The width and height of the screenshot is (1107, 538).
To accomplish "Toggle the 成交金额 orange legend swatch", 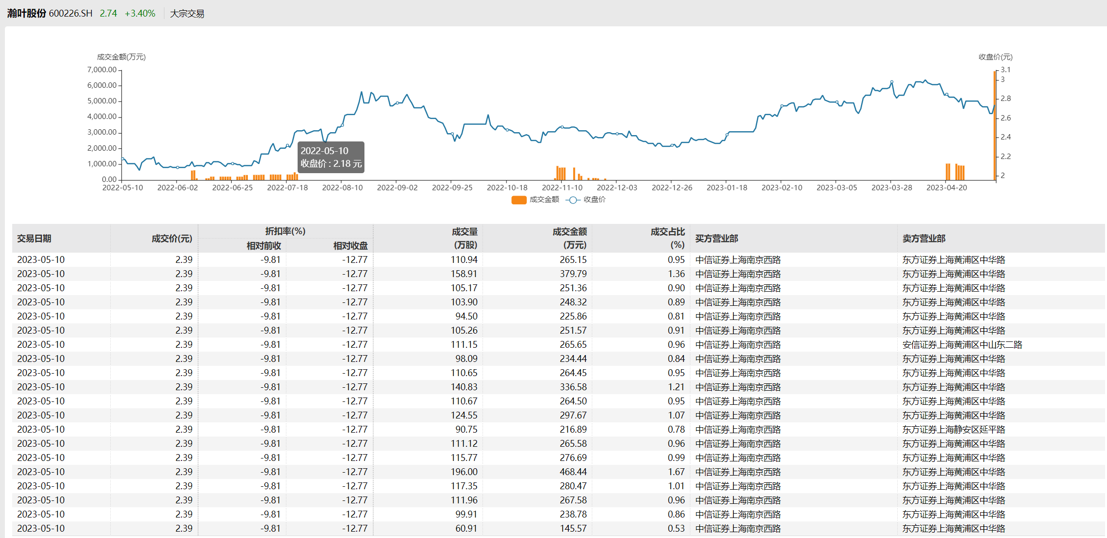I will (518, 200).
